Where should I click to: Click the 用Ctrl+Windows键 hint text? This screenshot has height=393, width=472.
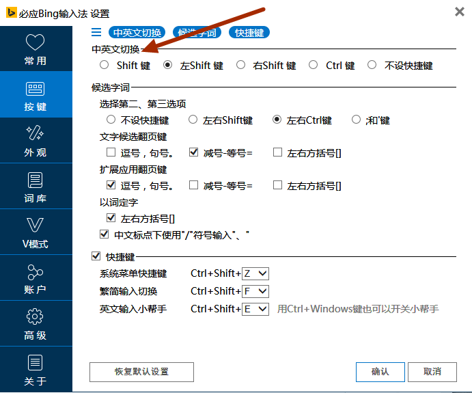358,309
